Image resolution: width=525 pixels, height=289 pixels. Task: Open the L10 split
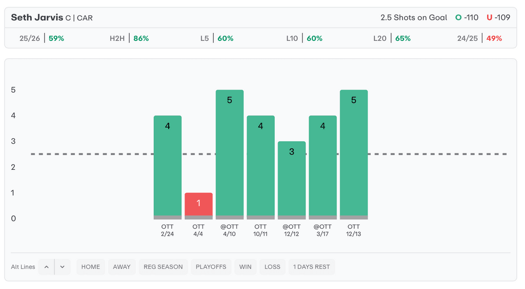pyautogui.click(x=305, y=38)
